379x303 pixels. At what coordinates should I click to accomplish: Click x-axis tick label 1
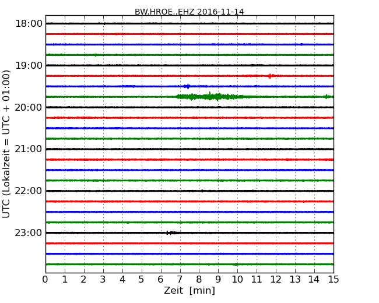(65, 279)
